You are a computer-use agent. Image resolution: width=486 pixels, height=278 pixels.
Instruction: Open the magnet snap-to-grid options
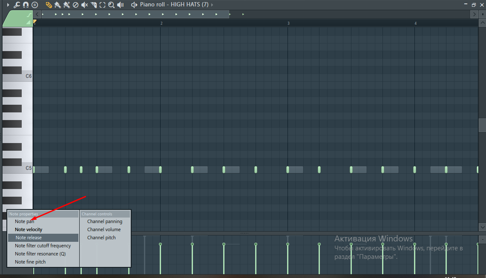(26, 5)
